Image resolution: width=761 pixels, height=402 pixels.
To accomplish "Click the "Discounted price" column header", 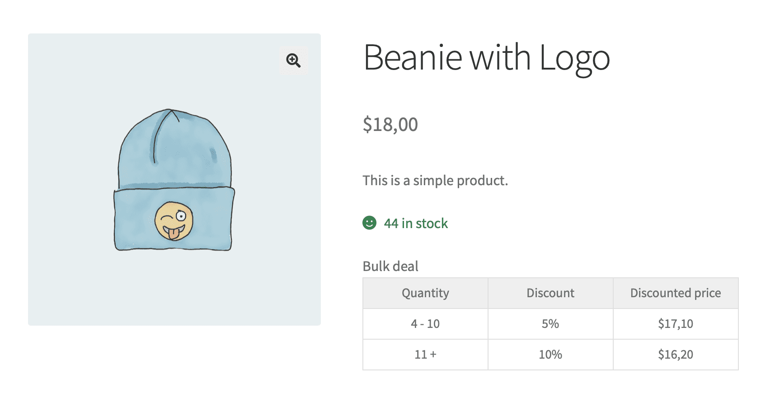I will 675,293.
